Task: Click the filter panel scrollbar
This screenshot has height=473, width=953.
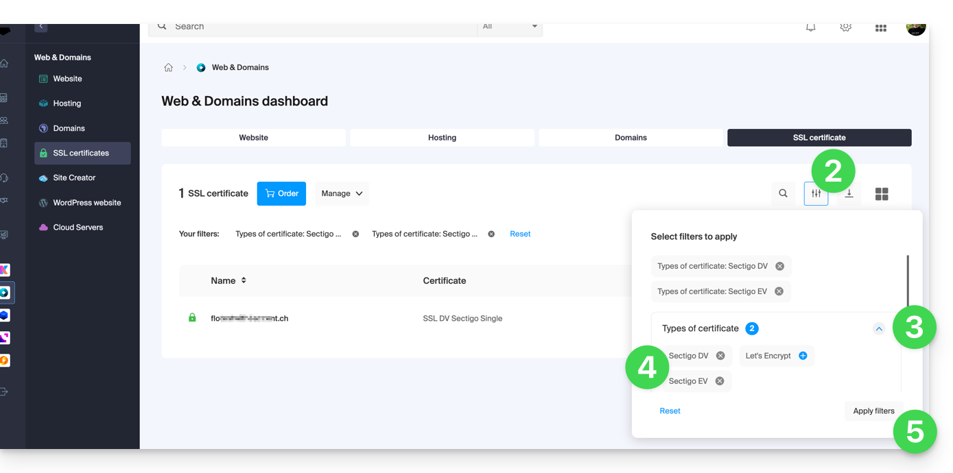Action: click(908, 281)
